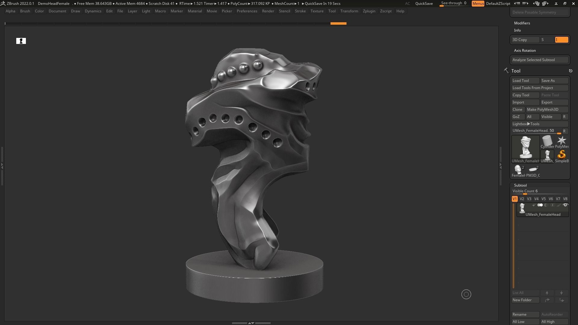Expand the Info section
The width and height of the screenshot is (578, 325).
pyautogui.click(x=517, y=30)
